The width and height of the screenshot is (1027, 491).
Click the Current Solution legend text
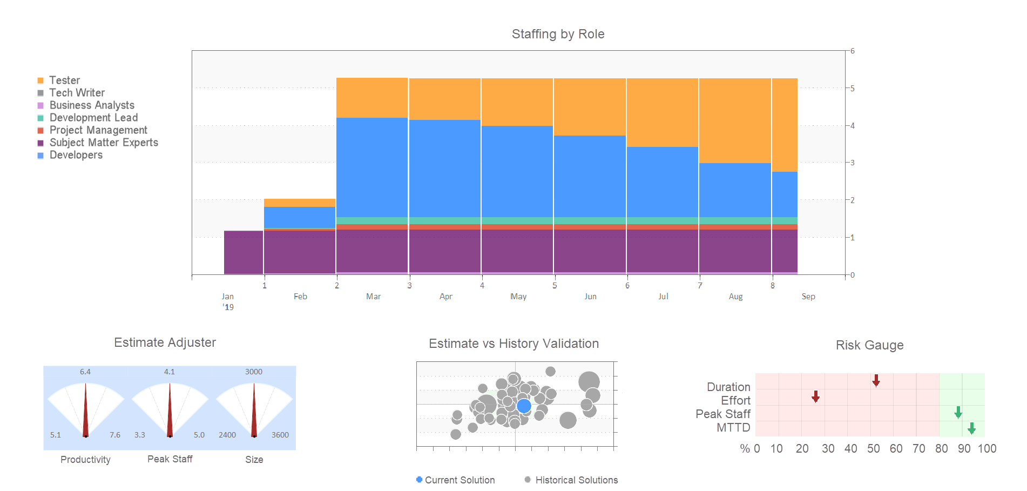[x=460, y=480]
